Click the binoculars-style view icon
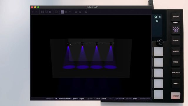The width and height of the screenshot is (188, 106). (76, 12)
